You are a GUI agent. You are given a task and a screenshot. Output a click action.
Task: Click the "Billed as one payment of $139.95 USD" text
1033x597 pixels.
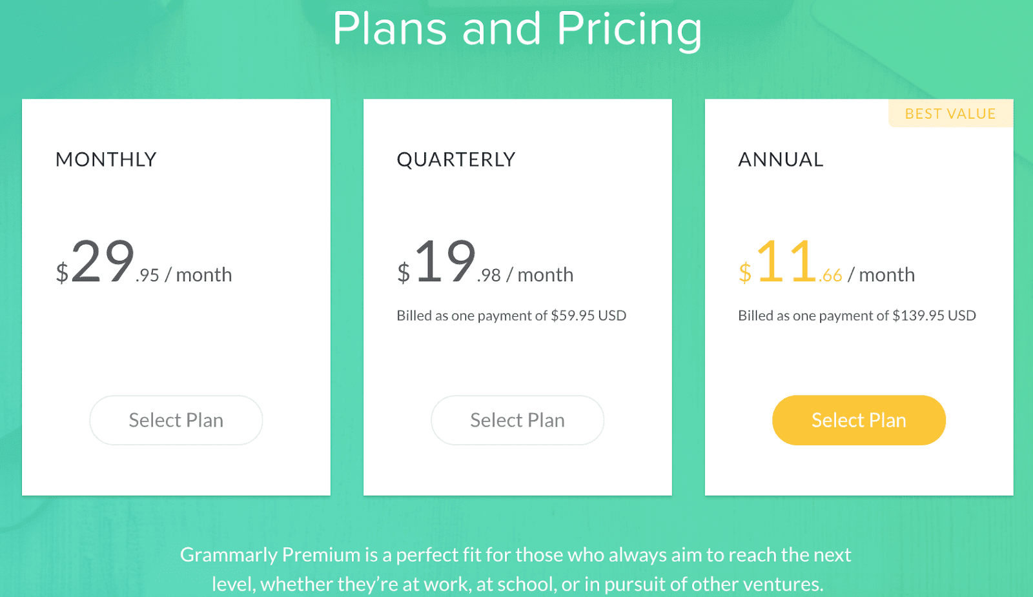[857, 316]
